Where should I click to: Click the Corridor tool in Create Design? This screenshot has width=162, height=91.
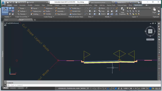pos(47,14)
